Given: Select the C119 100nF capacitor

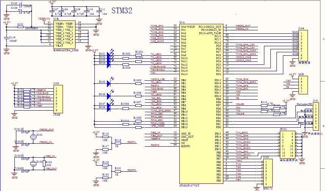Looking at the screenshot, I should (x=6, y=38).
